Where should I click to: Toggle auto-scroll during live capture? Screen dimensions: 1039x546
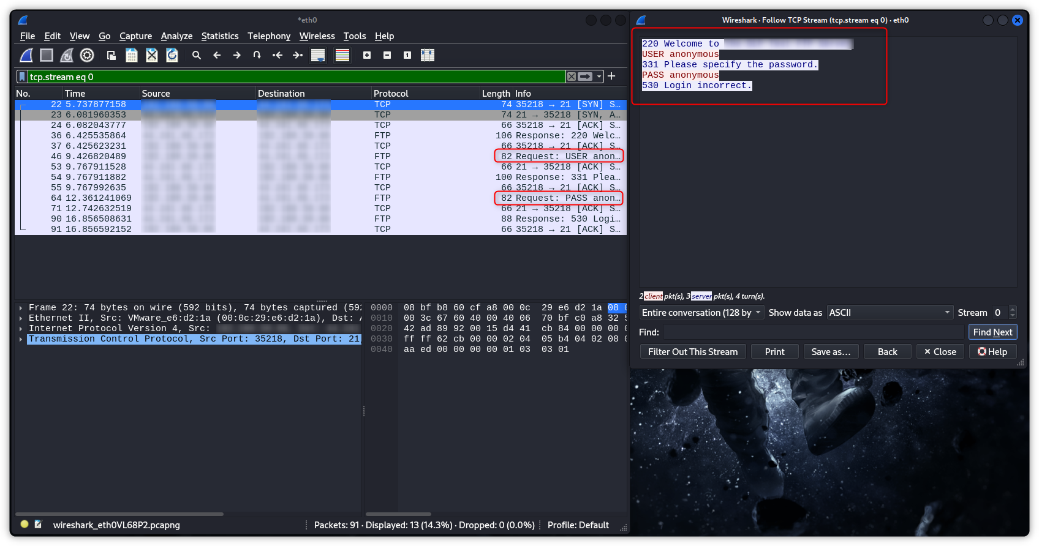[x=318, y=55]
